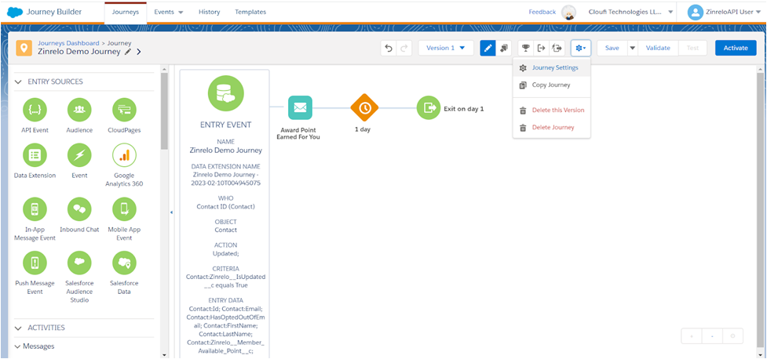Viewport: 767px width, 359px height.
Task: Collapse the Activities section
Action: [x=18, y=328]
